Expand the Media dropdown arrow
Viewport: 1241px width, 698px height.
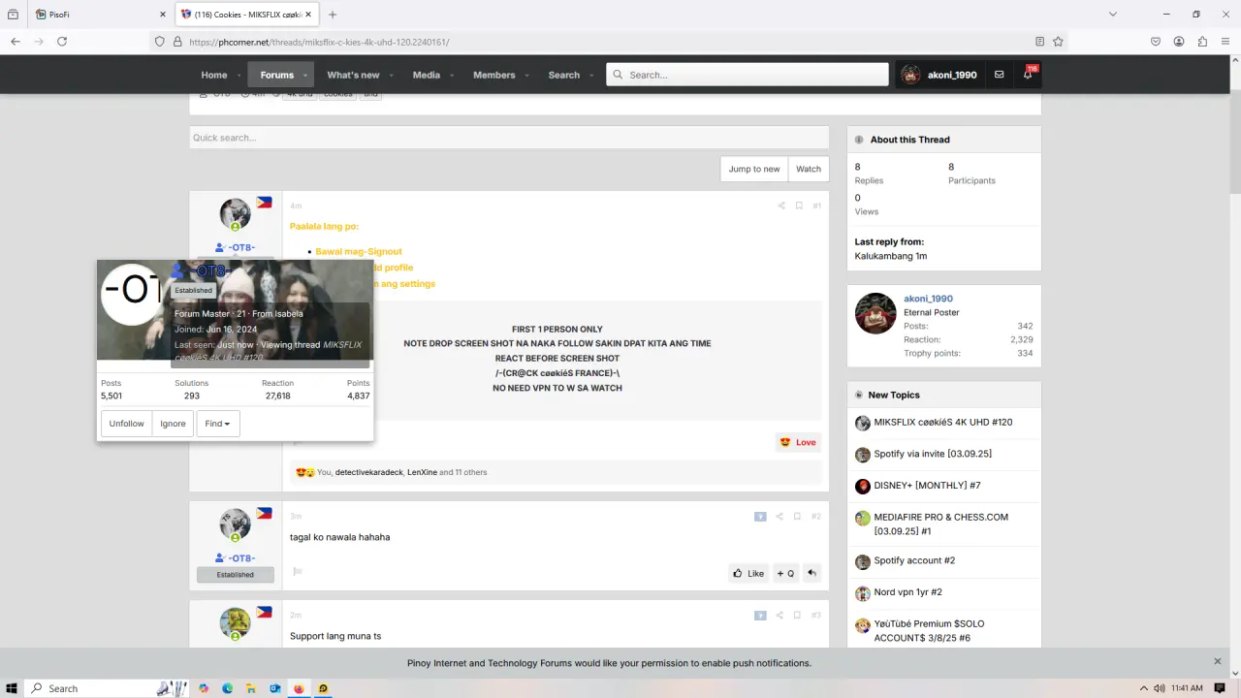coord(451,76)
